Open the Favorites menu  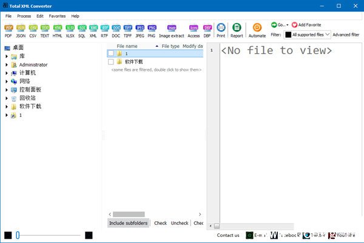click(57, 16)
